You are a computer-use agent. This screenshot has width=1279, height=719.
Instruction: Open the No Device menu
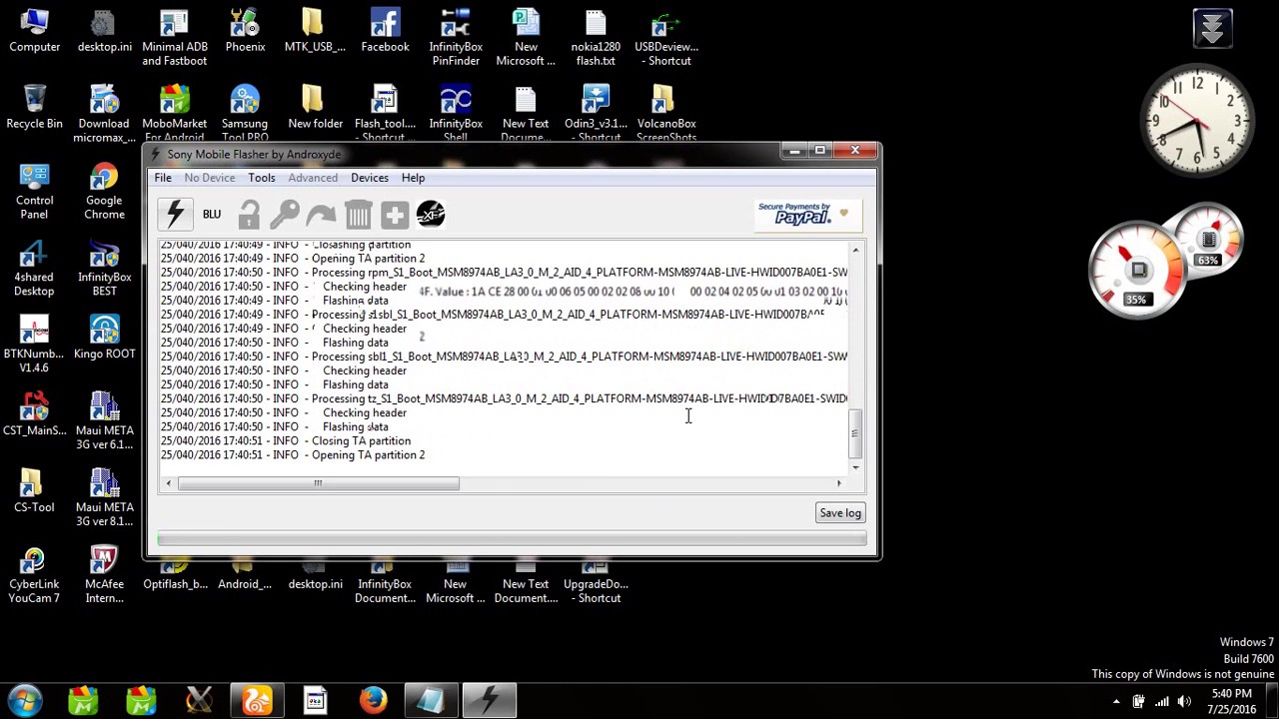point(210,178)
